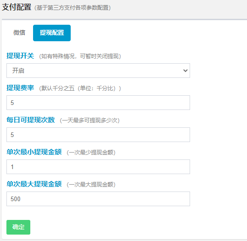
Task: Click the green 确定 button
Action: [18, 227]
